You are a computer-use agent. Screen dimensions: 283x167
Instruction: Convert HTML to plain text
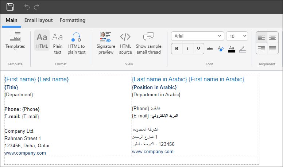point(76,43)
